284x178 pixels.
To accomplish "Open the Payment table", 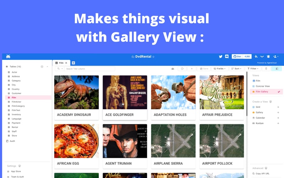I will [x=16, y=123].
